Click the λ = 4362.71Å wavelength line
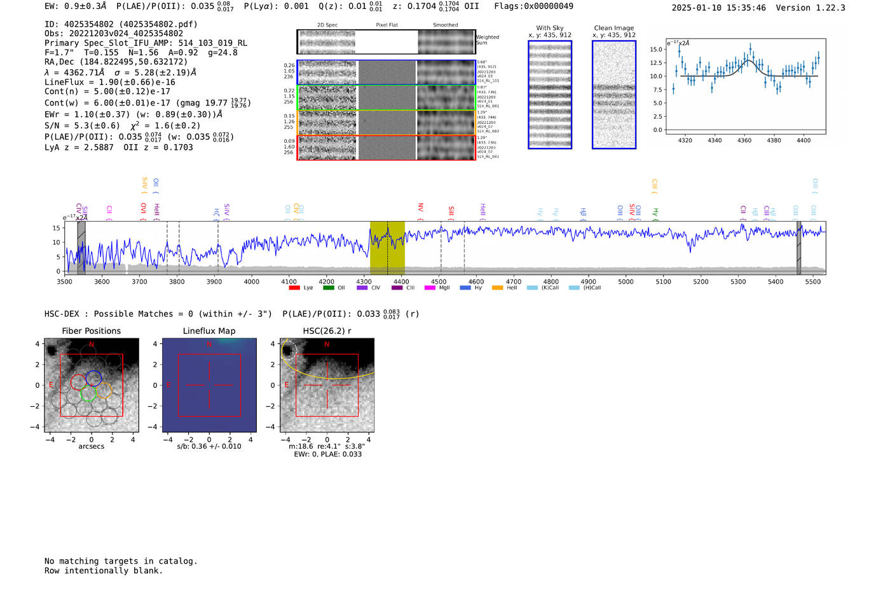 tap(121, 72)
